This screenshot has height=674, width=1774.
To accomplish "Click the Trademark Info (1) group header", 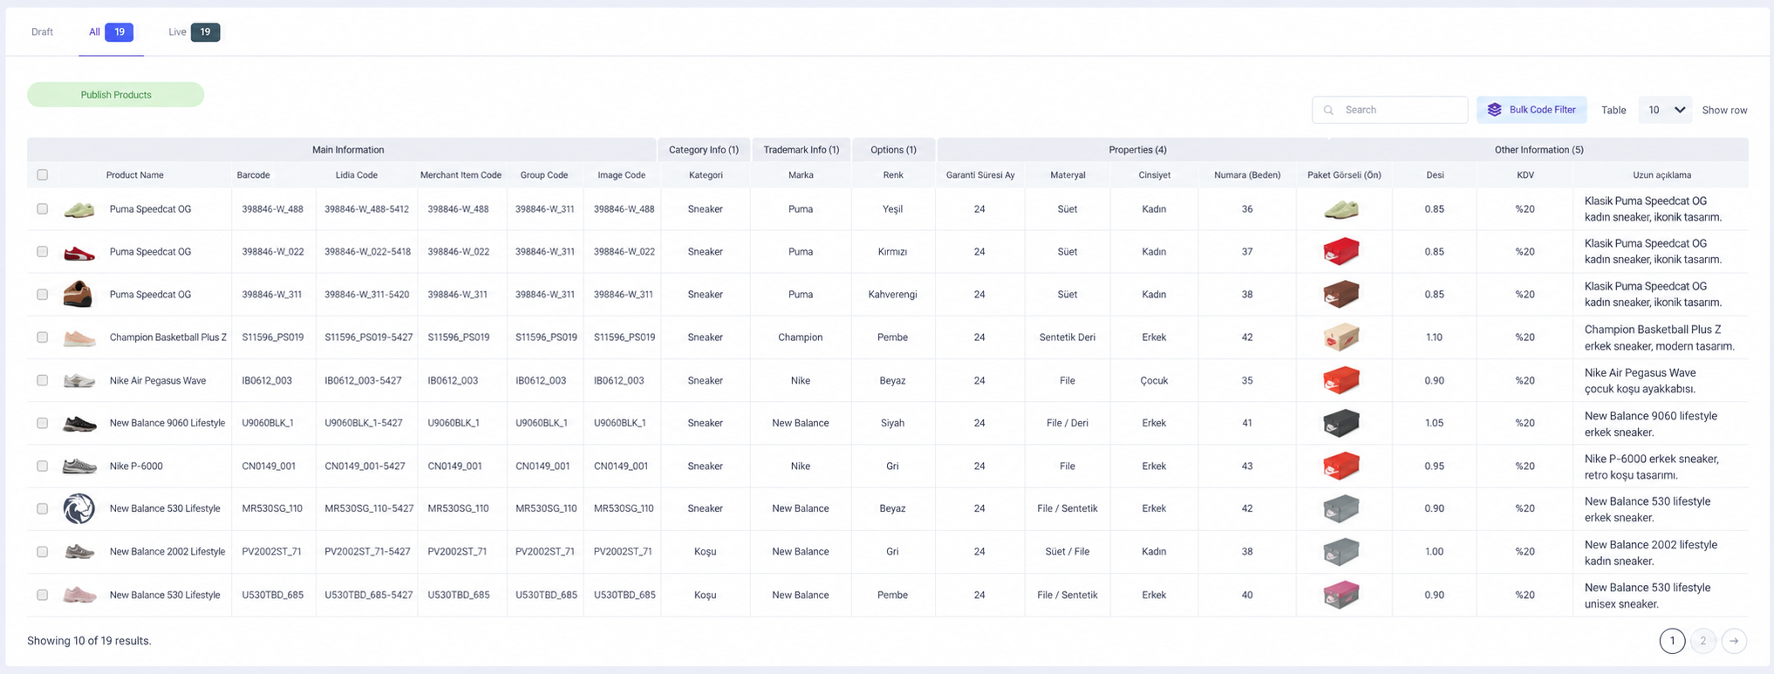I will coord(802,150).
